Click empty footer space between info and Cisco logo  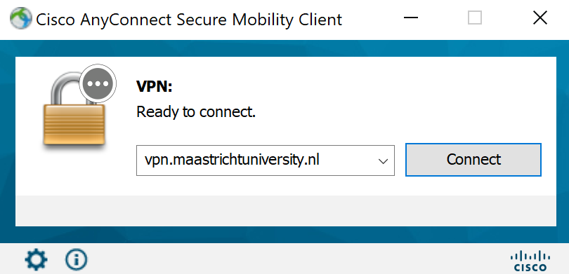298,259
